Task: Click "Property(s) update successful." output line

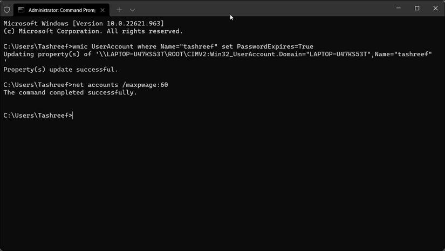Action: tap(60, 70)
